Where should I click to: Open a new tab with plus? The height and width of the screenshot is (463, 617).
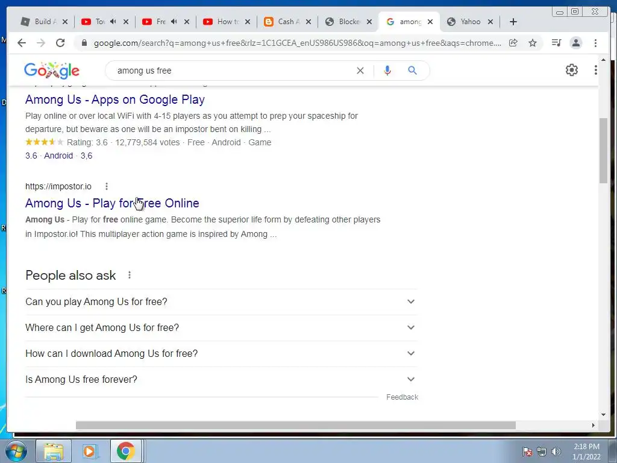coord(513,22)
